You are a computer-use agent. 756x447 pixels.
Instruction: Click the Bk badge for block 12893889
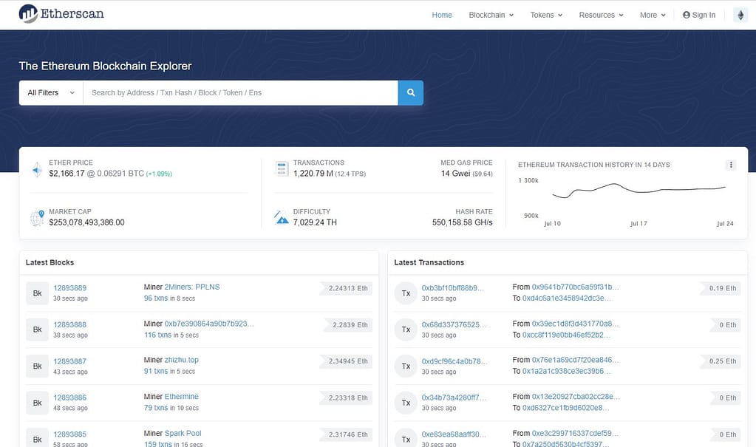click(x=37, y=293)
